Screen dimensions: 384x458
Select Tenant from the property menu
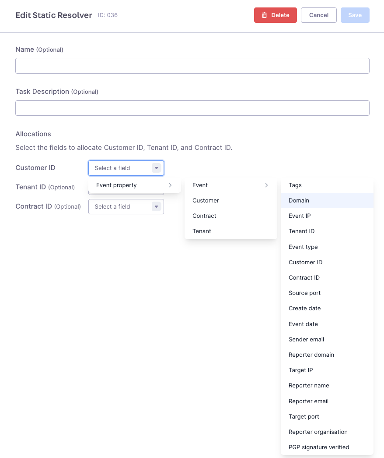coord(202,231)
